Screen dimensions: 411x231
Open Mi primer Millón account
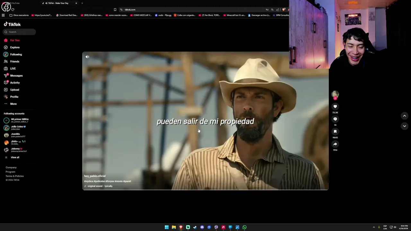[16, 120]
